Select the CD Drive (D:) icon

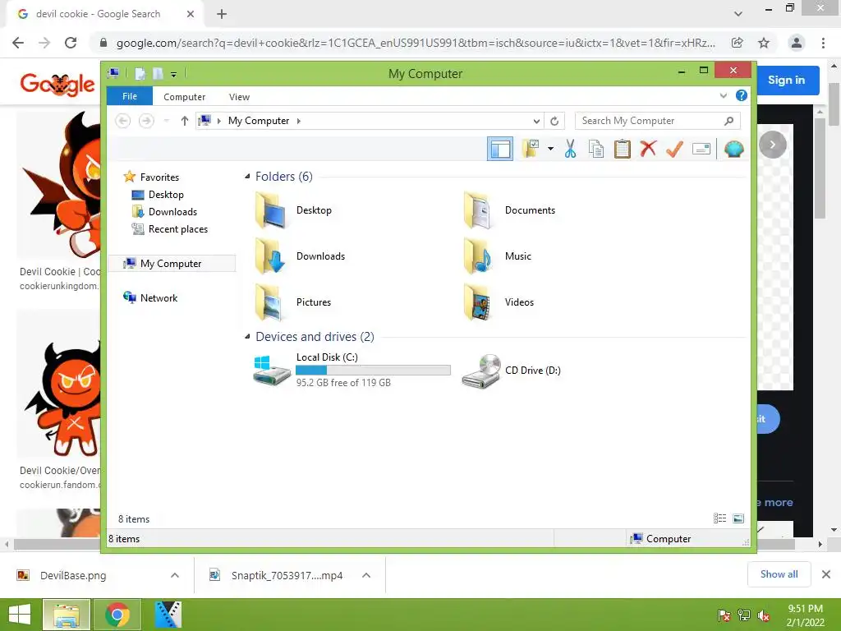pyautogui.click(x=481, y=371)
